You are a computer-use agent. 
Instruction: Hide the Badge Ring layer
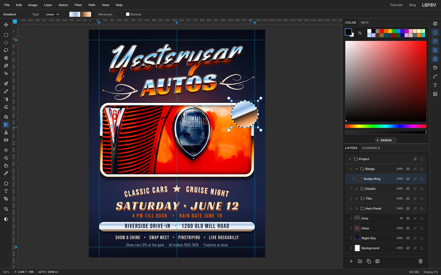tap(408, 179)
